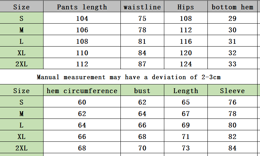The height and width of the screenshot is (156, 260).
Task: Select hem circumference value 60
Action: click(x=82, y=102)
